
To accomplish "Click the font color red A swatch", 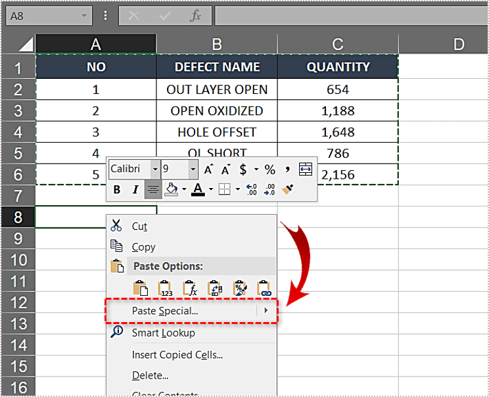I will pos(197,190).
